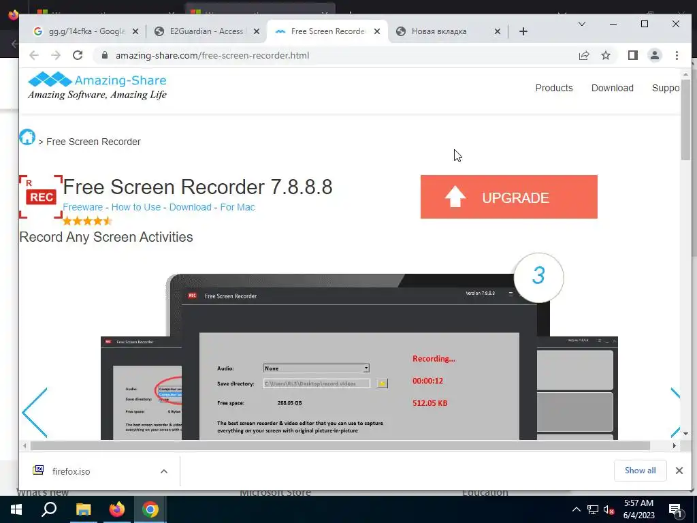Open the Новая вкладка tab

(x=447, y=31)
